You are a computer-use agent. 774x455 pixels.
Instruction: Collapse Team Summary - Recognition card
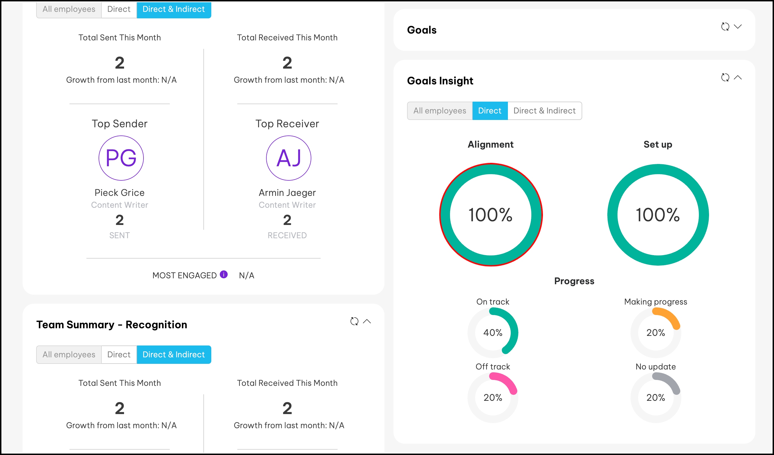tap(367, 321)
